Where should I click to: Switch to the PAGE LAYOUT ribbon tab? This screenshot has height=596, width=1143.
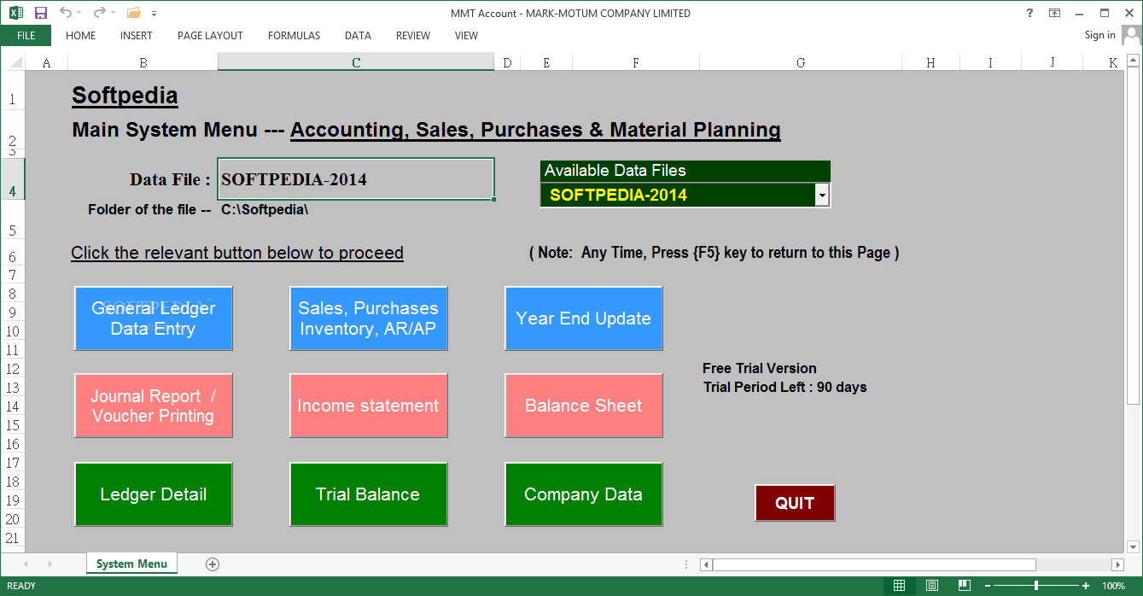(210, 36)
